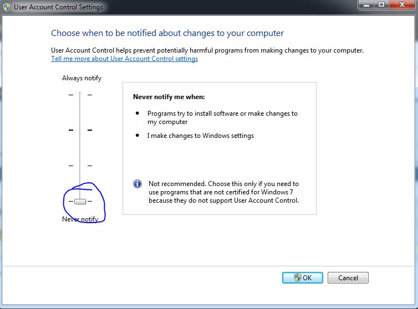This screenshot has height=309, width=418.
Task: Click the 'Not recommended' warning text
Action: 223,192
